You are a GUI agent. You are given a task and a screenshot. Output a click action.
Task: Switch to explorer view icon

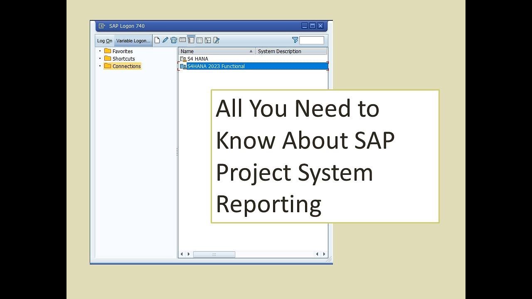click(182, 40)
